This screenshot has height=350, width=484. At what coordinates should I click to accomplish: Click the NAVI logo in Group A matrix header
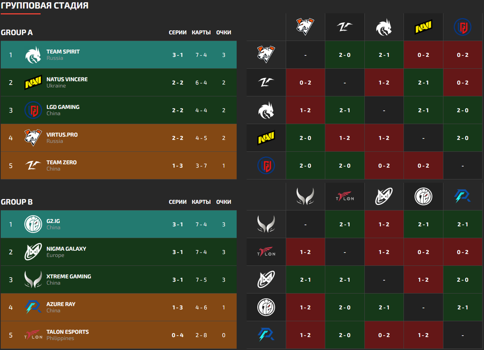pos(423,27)
